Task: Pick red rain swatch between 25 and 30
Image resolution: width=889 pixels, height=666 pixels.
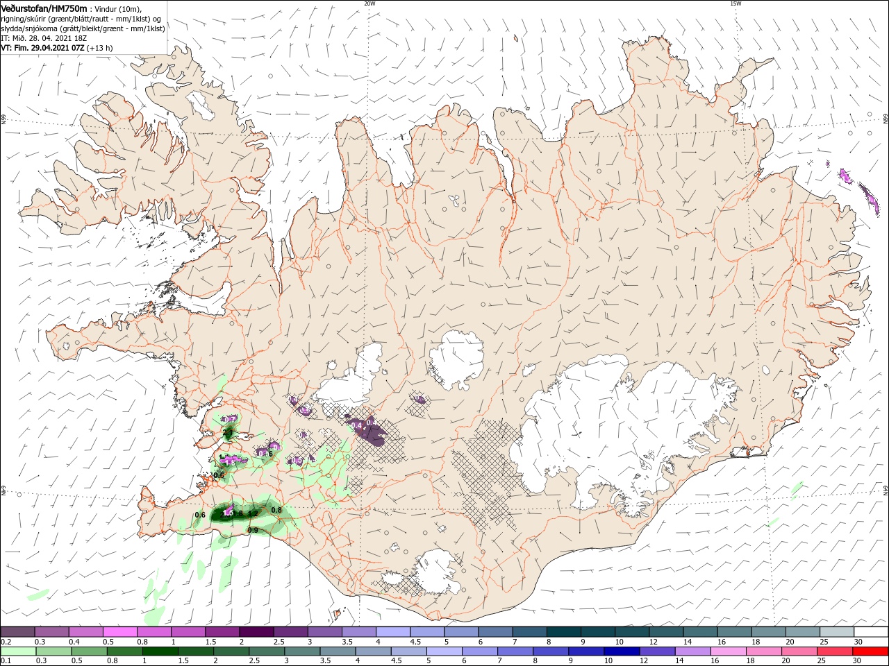Action: pyautogui.click(x=834, y=651)
